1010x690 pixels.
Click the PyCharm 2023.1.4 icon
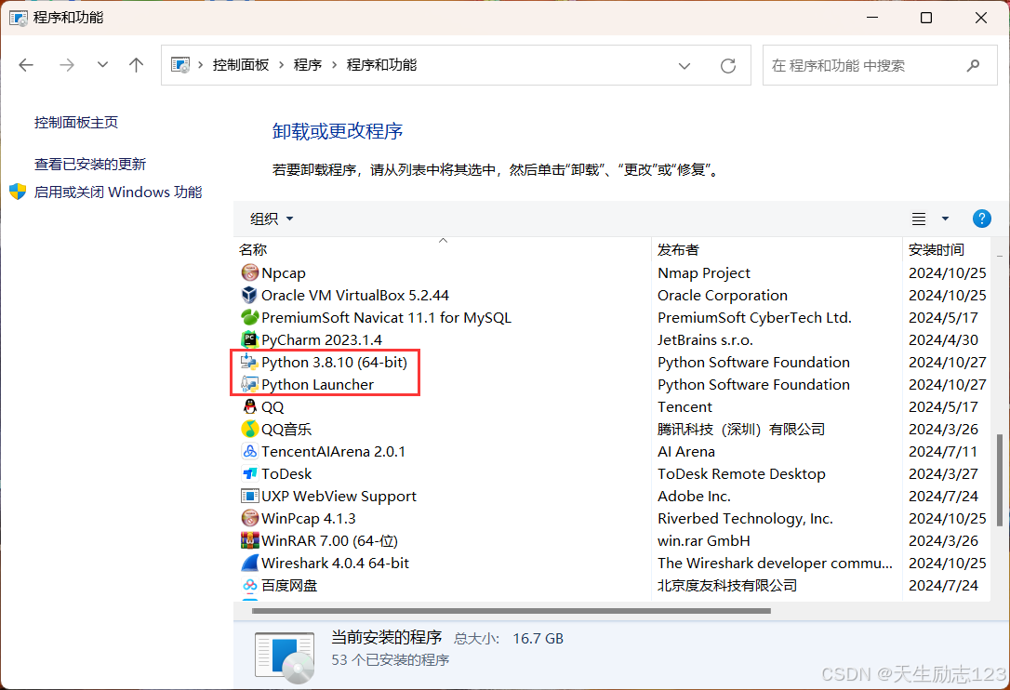click(249, 339)
